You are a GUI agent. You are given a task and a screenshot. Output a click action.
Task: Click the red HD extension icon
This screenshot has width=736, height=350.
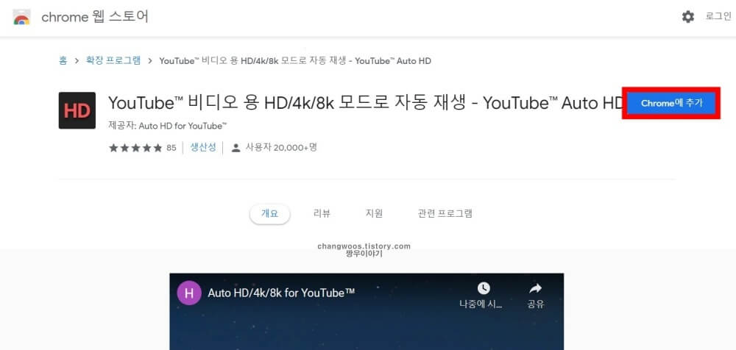(77, 110)
